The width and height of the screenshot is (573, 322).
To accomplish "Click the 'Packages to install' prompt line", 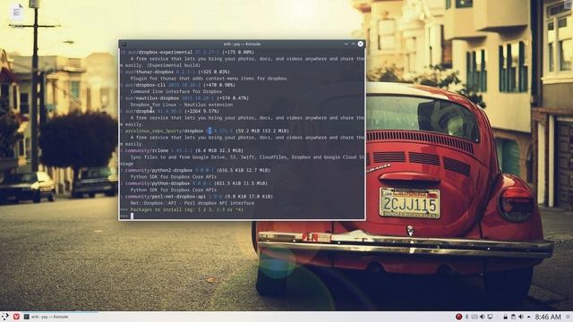I will pyautogui.click(x=182, y=209).
